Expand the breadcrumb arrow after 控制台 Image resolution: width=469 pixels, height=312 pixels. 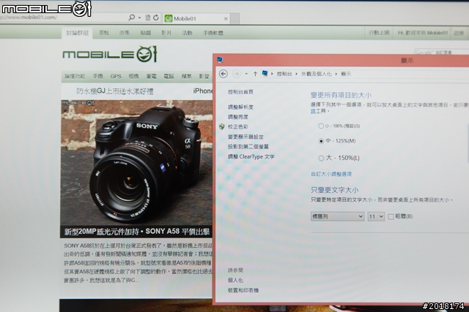[x=296, y=74]
